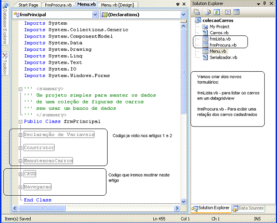The height and width of the screenshot is (223, 277).
Task: Click the editor split bar handle
Action: (184, 21)
